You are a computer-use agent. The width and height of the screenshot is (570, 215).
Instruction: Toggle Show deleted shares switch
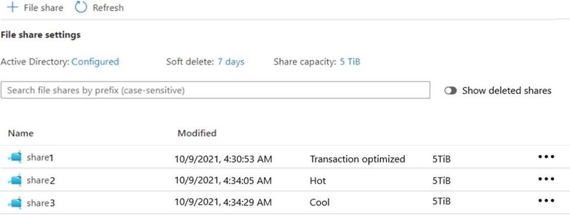450,91
